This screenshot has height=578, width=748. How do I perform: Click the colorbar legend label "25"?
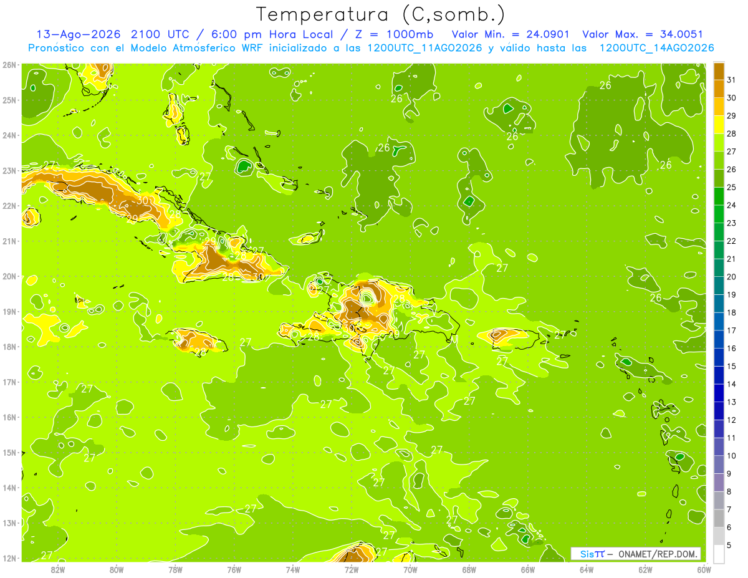(x=732, y=187)
